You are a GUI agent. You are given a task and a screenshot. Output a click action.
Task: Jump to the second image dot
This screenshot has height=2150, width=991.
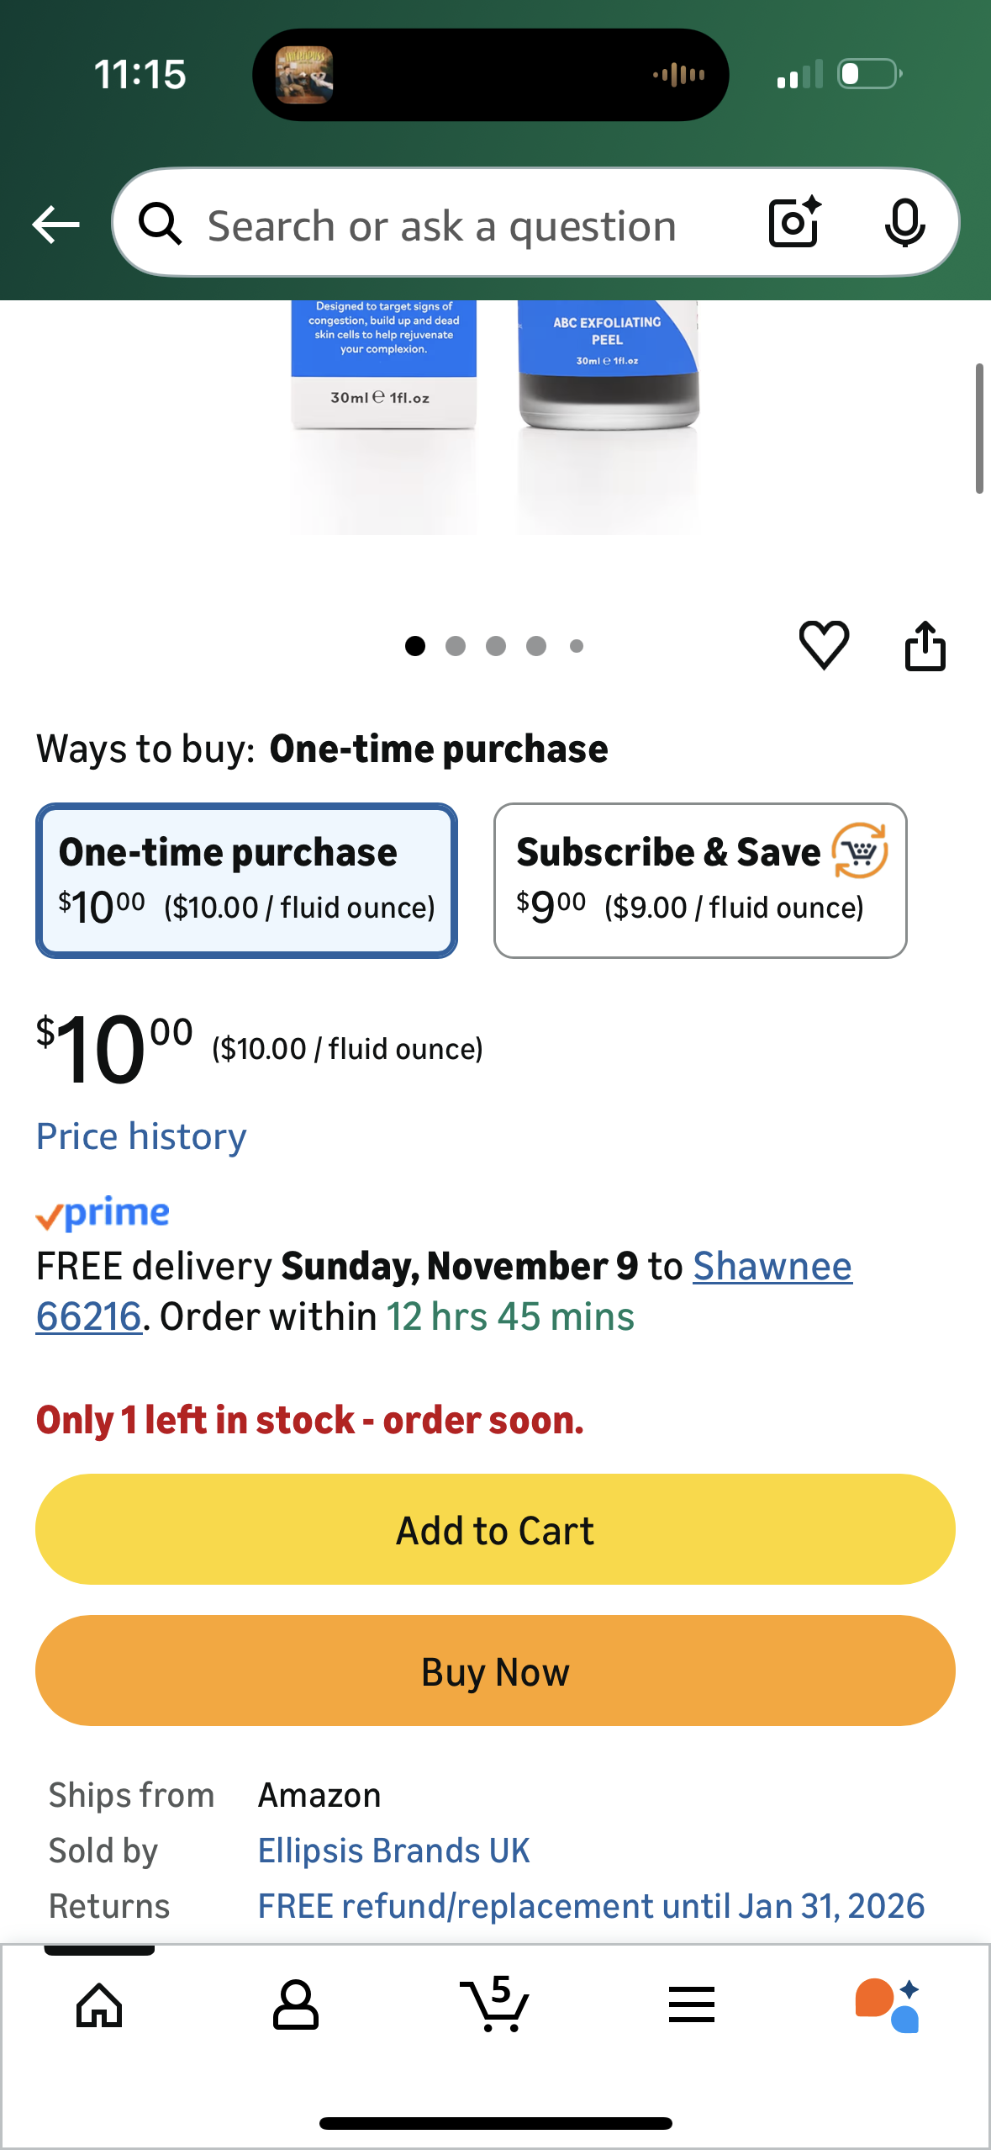point(456,646)
